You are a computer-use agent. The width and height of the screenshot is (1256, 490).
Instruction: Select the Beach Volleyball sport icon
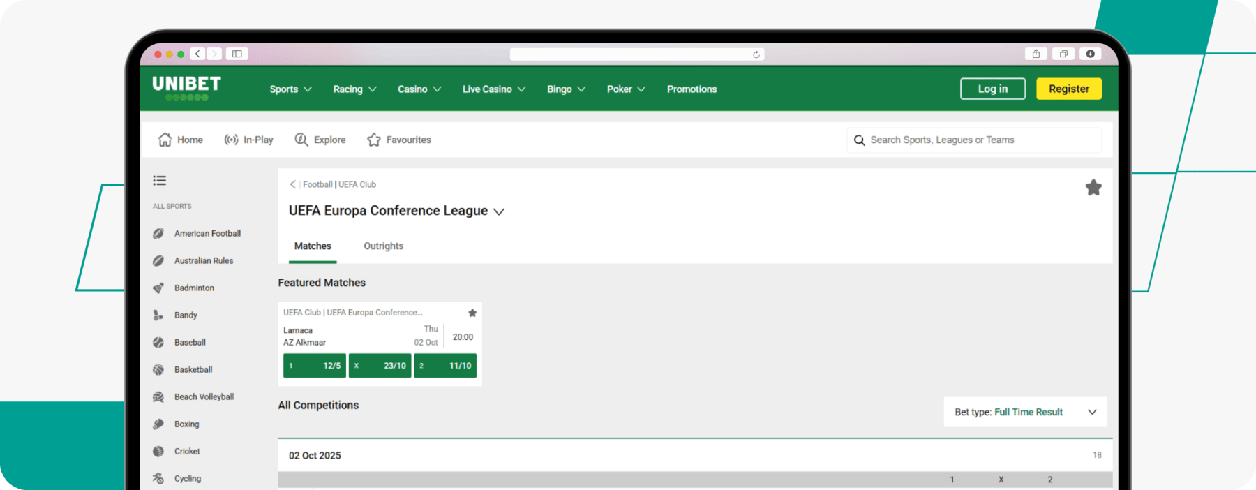click(158, 396)
